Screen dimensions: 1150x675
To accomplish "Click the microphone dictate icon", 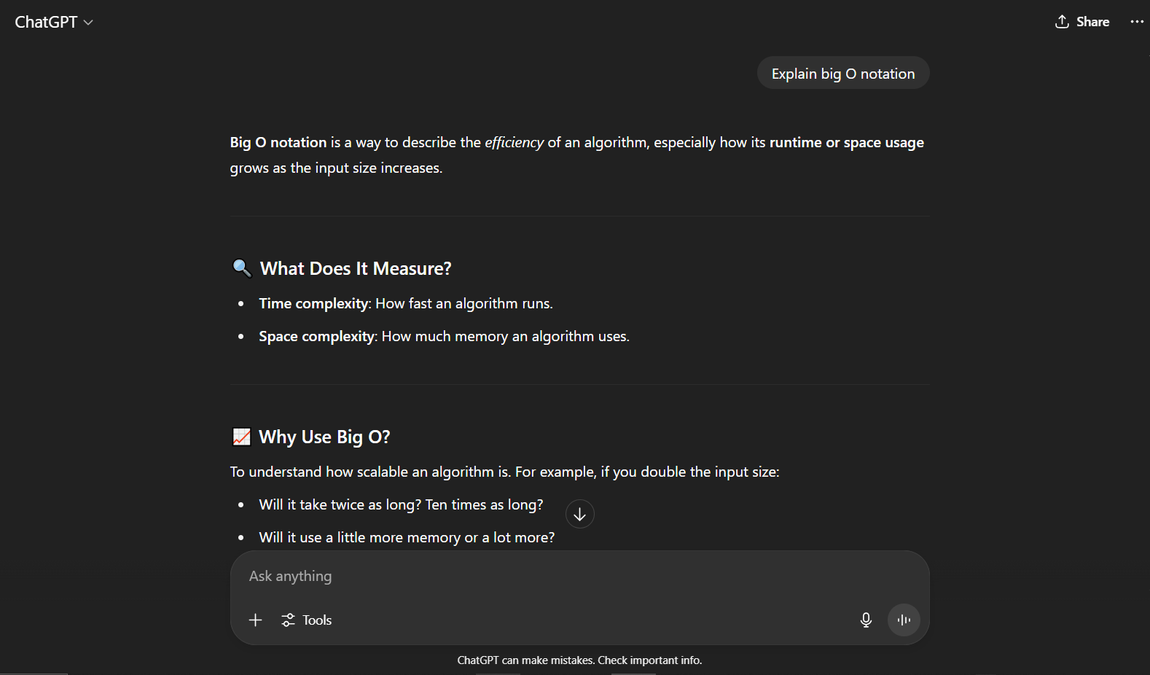I will coord(866,620).
